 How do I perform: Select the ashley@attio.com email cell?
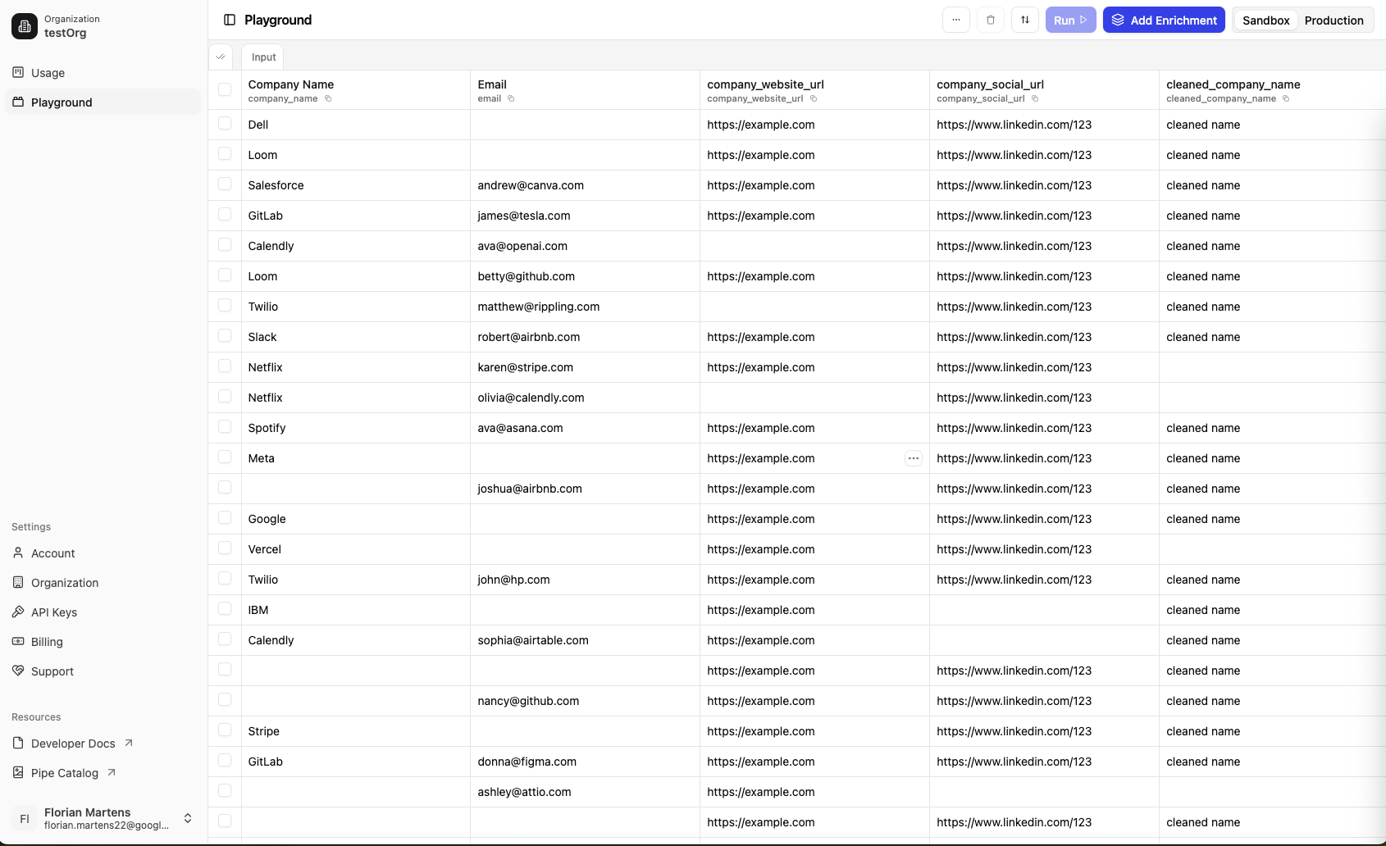tap(586, 792)
